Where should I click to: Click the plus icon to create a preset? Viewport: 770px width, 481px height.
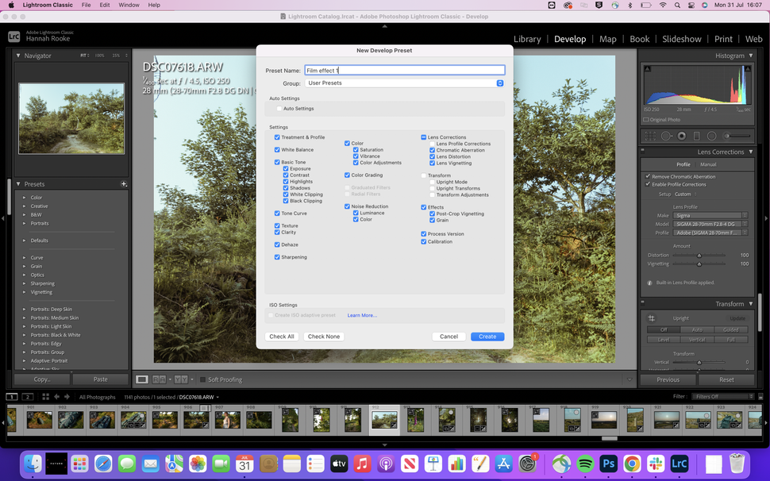124,183
